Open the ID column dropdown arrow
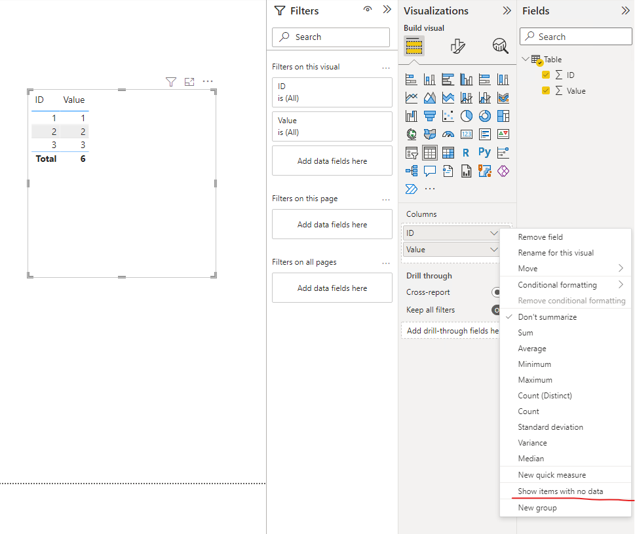Viewport: 635px width, 534px height. pos(493,233)
